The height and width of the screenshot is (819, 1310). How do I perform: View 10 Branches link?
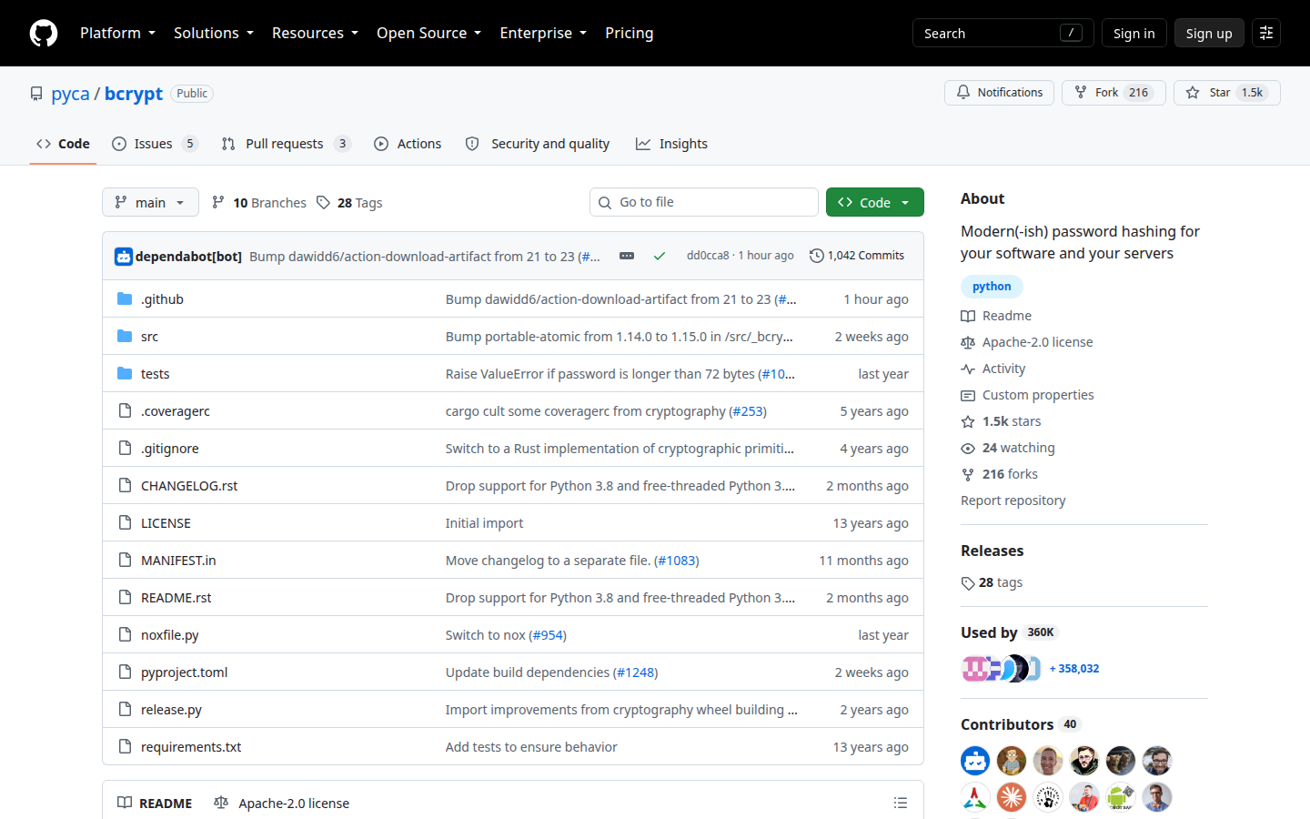[259, 202]
